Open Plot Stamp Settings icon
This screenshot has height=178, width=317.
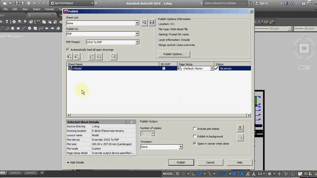coord(240,128)
